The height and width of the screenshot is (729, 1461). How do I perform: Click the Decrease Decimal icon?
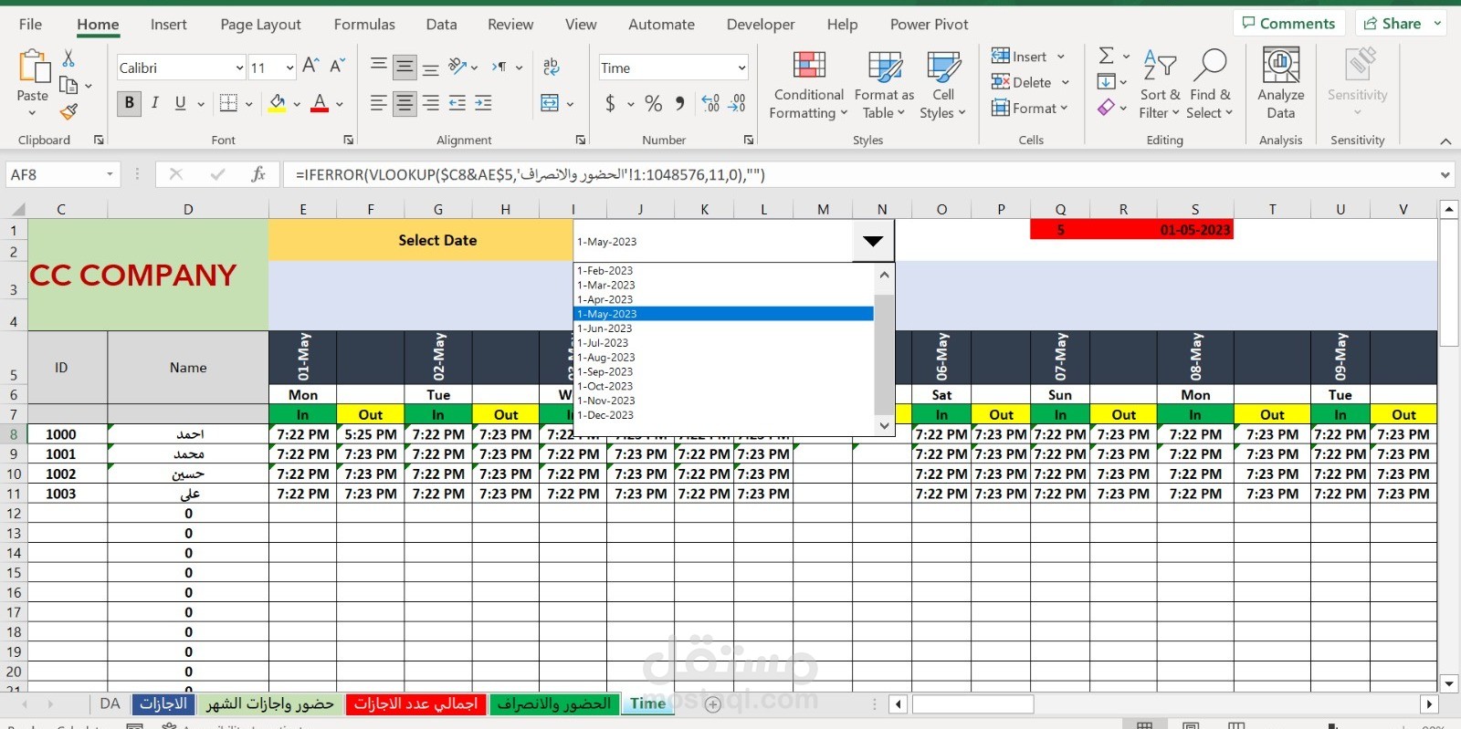(x=737, y=103)
